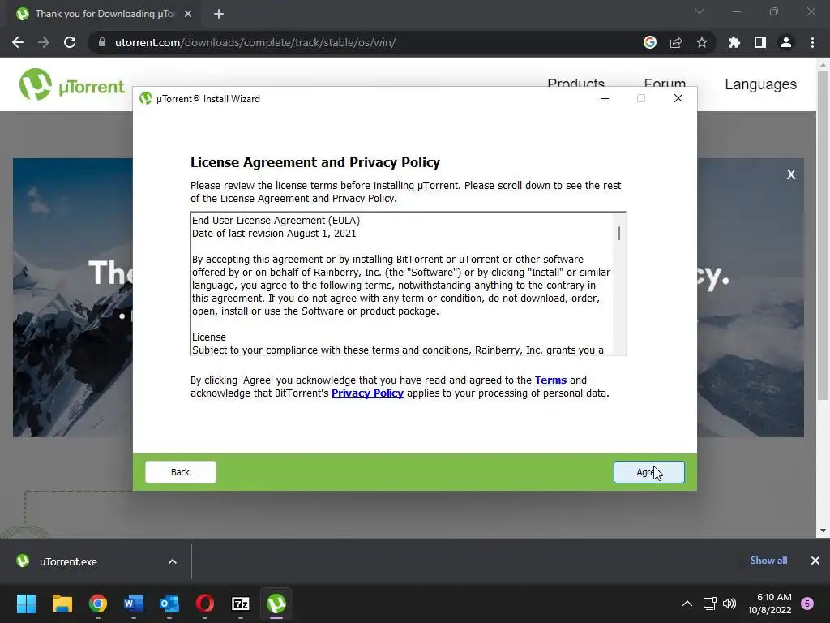Viewport: 830px width, 623px height.
Task: Show hidden system tray icons
Action: pos(687,604)
